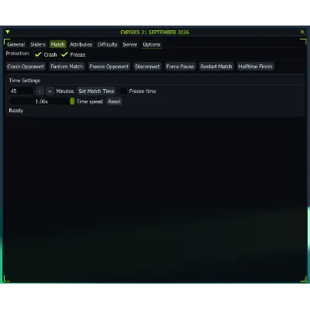Click the Set Match Time button
The image size is (310, 310).
[x=96, y=91]
